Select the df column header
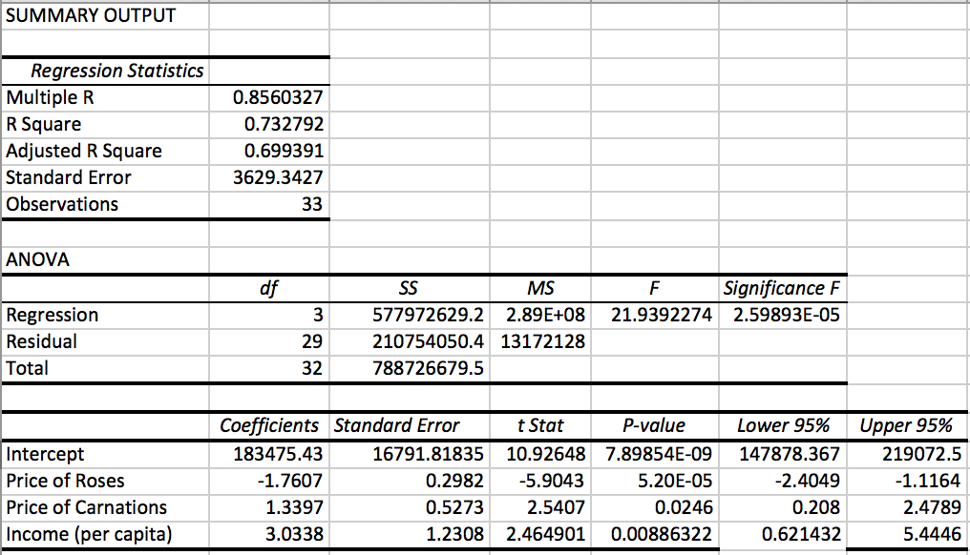Image resolution: width=970 pixels, height=555 pixels. (268, 288)
